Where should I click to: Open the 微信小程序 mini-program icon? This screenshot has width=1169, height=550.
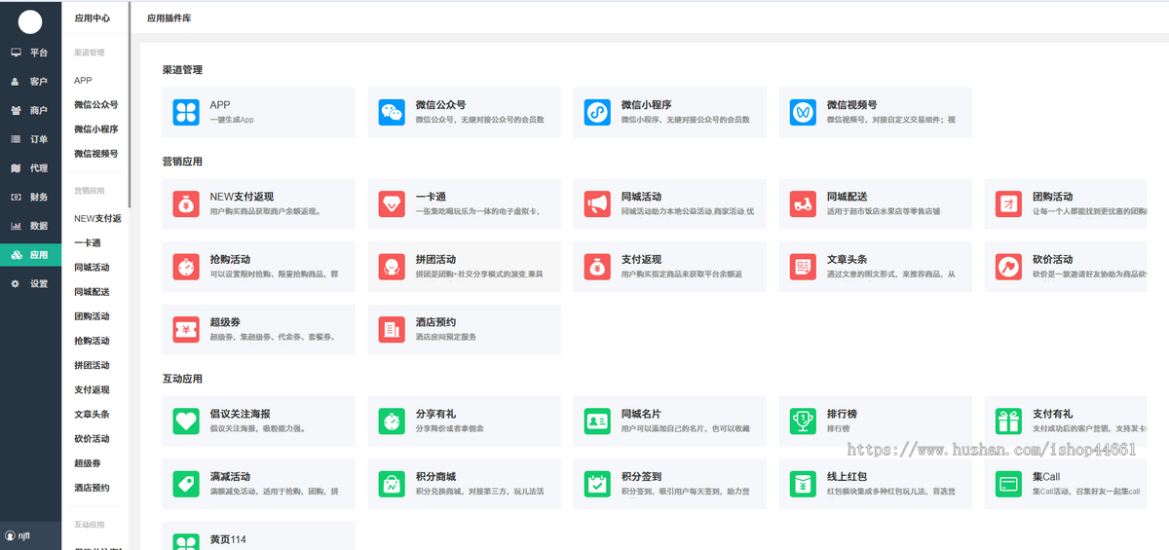pyautogui.click(x=597, y=112)
